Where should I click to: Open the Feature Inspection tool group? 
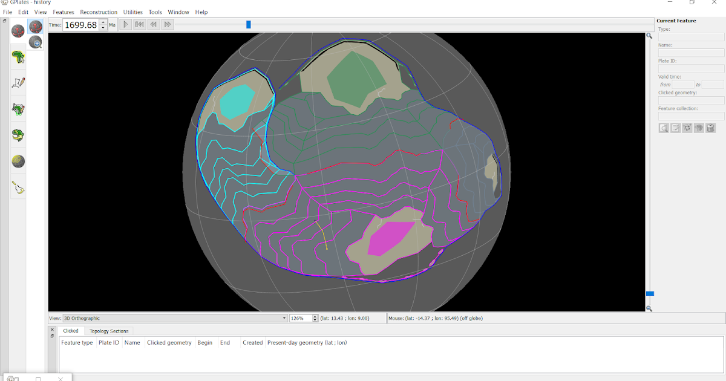18,57
